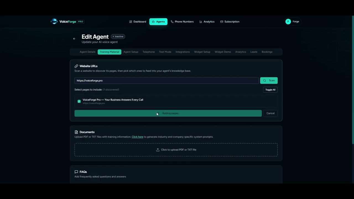Switch to the Integrations tab
This screenshot has height=199, width=354.
pos(183,52)
